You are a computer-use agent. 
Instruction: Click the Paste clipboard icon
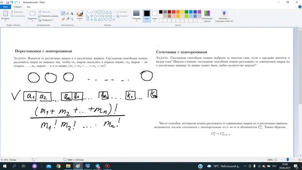5,13
